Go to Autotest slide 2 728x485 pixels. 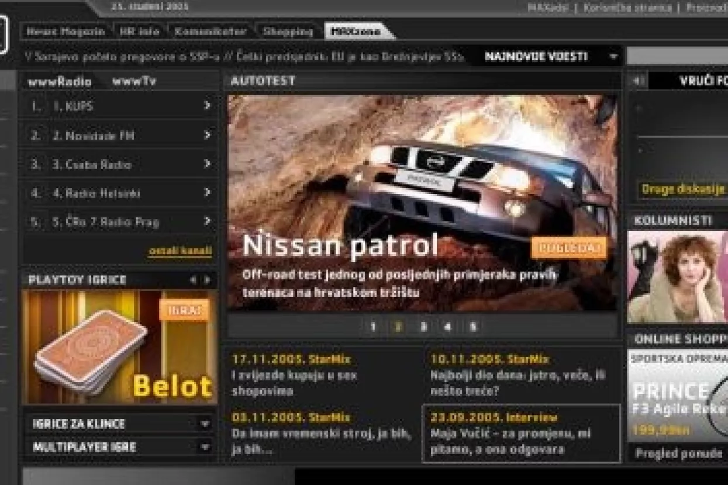398,327
